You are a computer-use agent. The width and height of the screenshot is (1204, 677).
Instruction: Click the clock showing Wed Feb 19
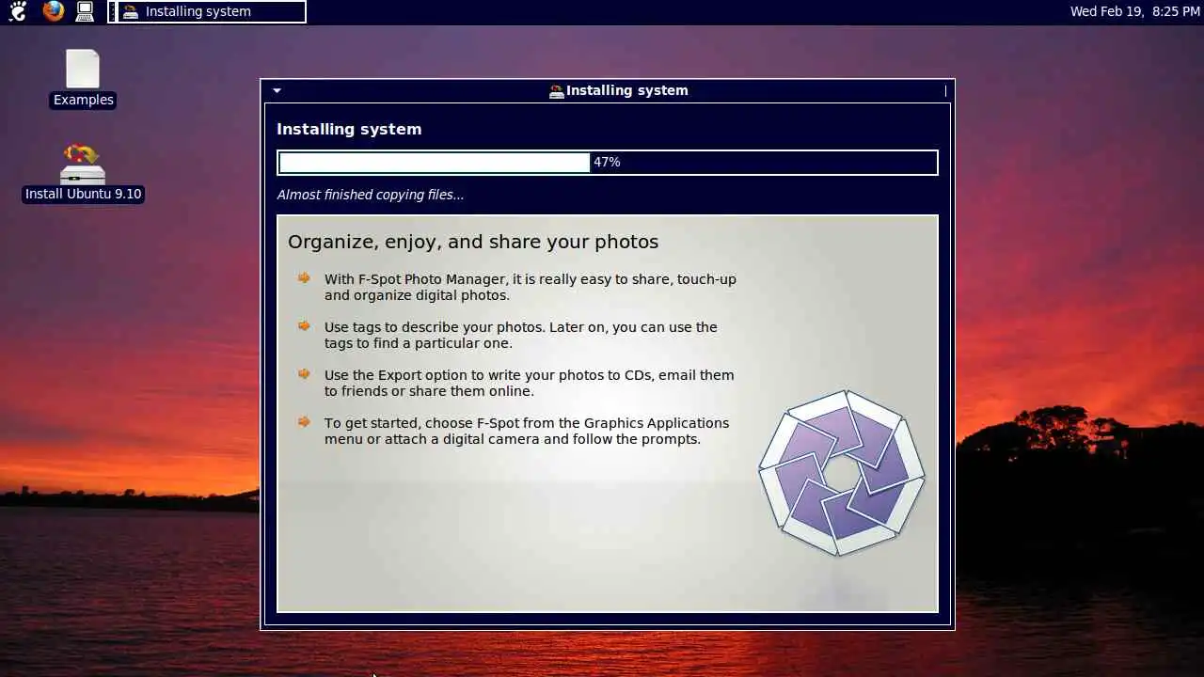tap(1134, 11)
